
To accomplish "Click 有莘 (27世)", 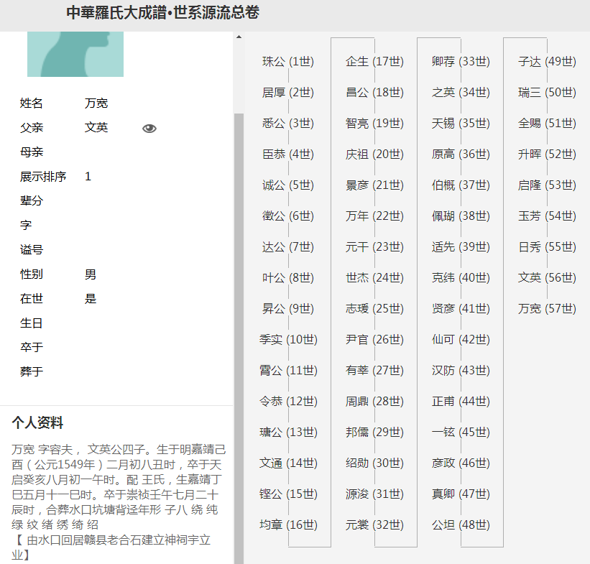I will [375, 370].
